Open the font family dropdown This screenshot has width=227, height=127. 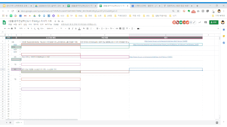(x=52, y=29)
